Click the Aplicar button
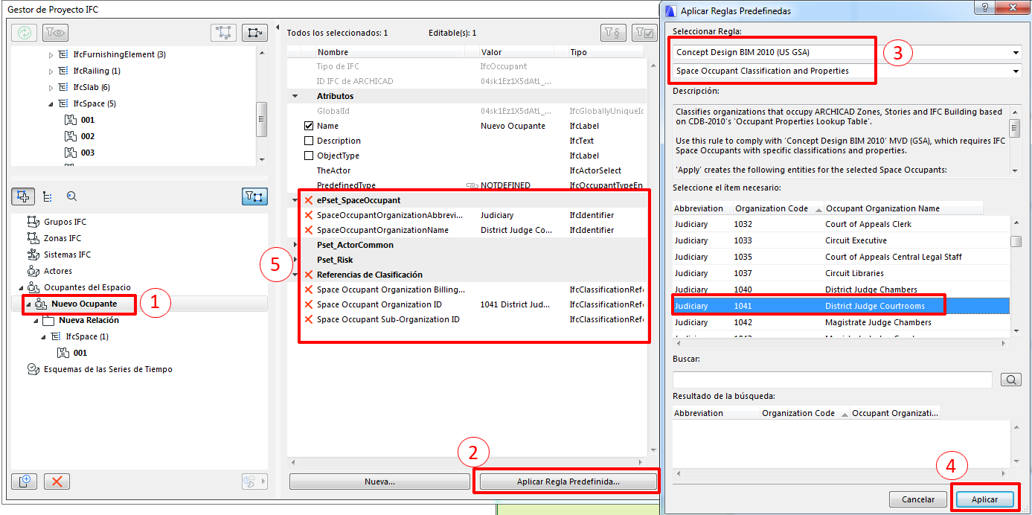1032x515 pixels. click(x=984, y=499)
